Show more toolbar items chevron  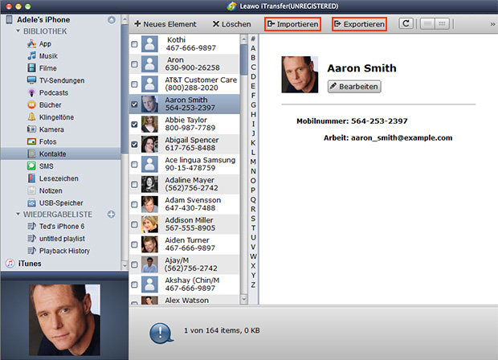492,24
